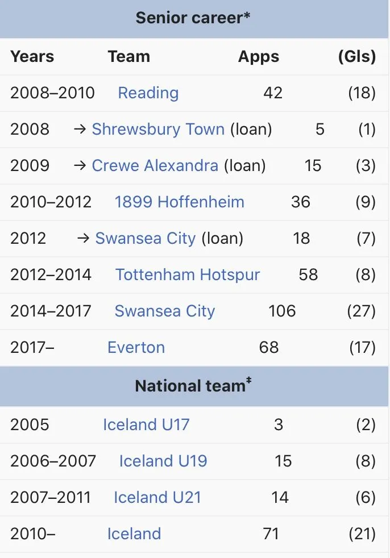Click Swansea City link in 2012 loan row
Screen dimensions: 390x558
coord(145,239)
